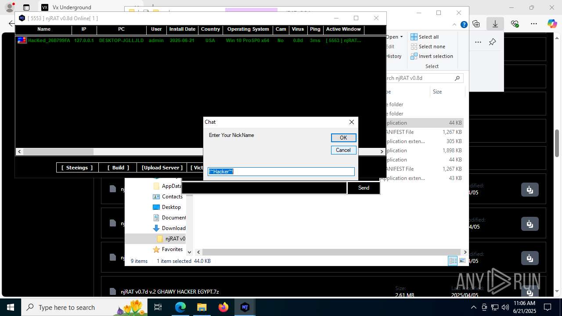This screenshot has height=316, width=562.
Task: Switch Explorer to large icons view
Action: pos(462,261)
